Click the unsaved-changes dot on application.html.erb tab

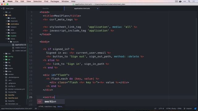[97, 9]
